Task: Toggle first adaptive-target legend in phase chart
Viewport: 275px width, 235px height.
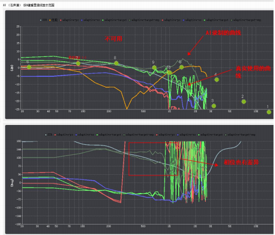Action: pos(109,135)
